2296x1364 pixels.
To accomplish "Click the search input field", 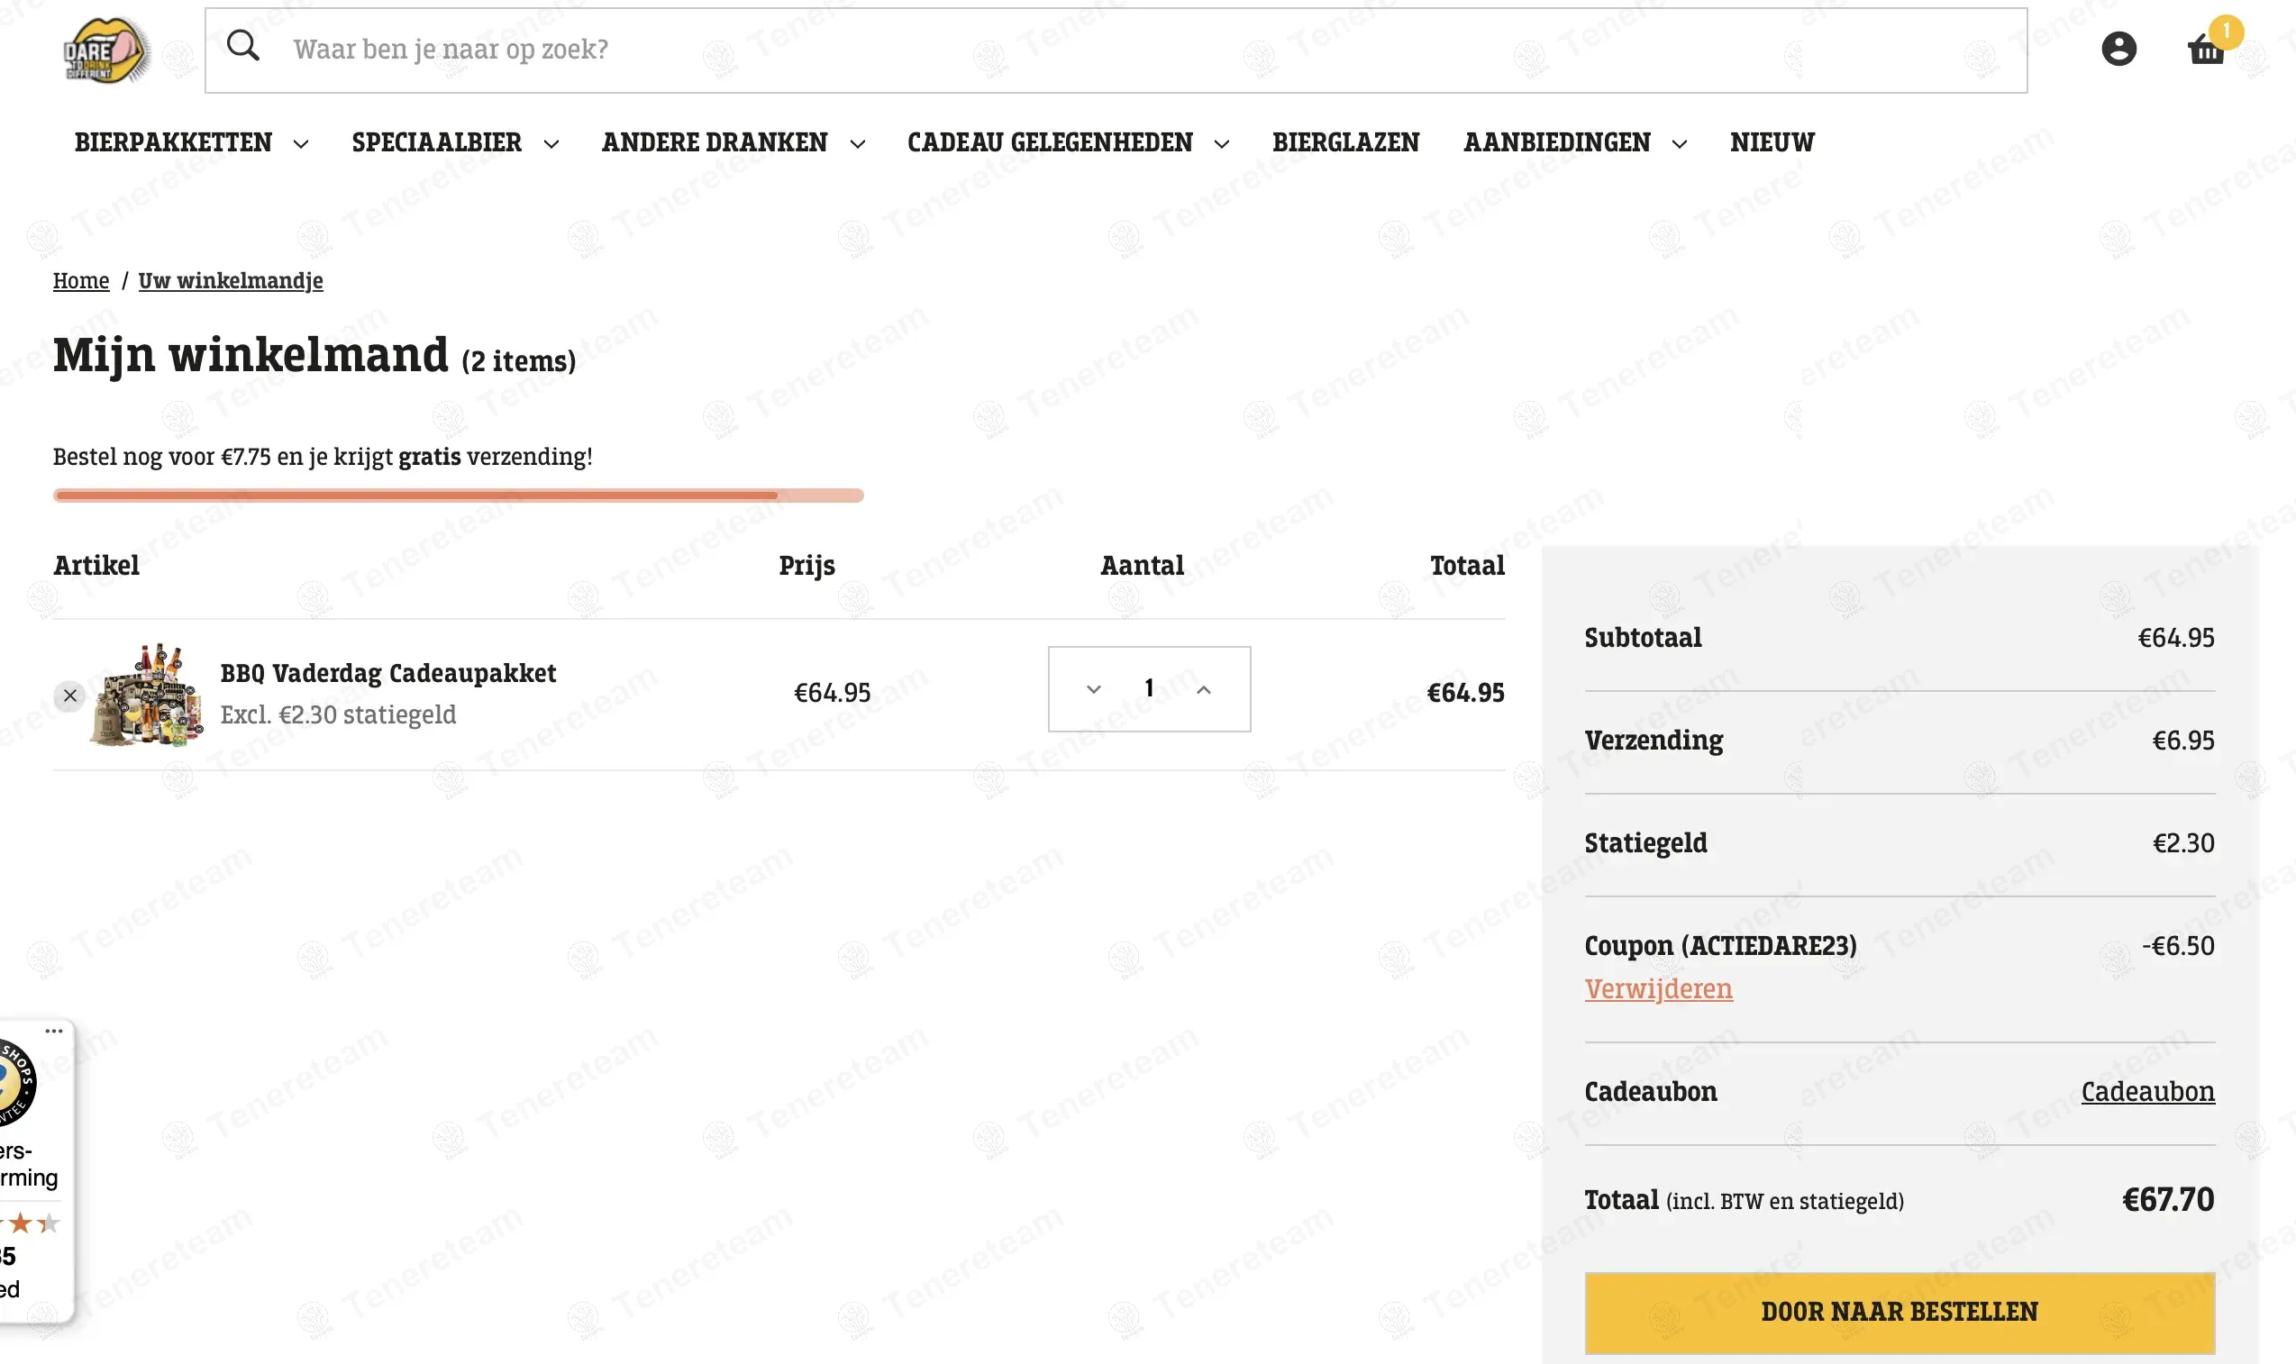I will pos(1116,50).
